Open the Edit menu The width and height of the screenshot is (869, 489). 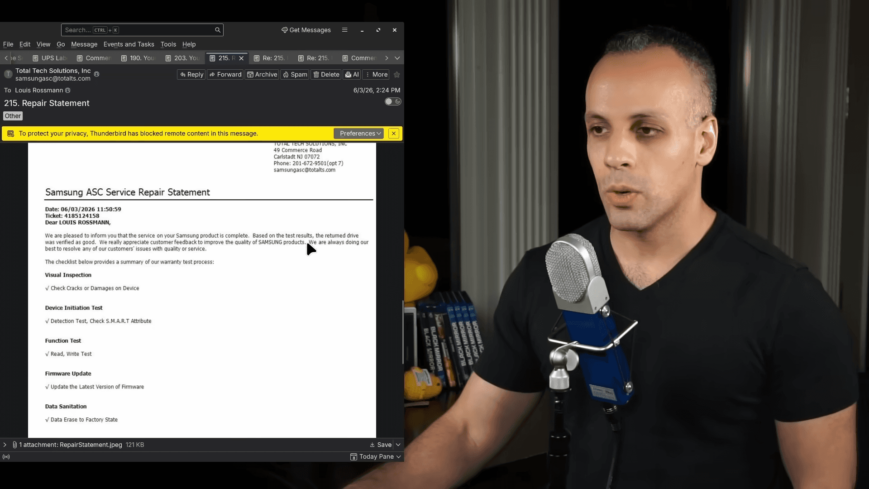click(x=25, y=44)
